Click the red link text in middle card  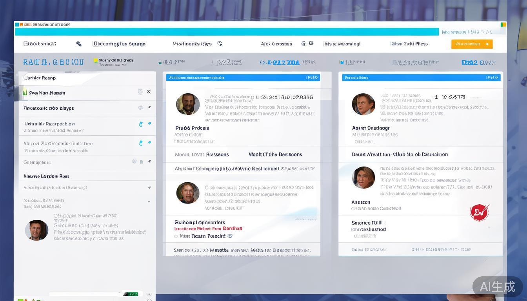point(208,228)
